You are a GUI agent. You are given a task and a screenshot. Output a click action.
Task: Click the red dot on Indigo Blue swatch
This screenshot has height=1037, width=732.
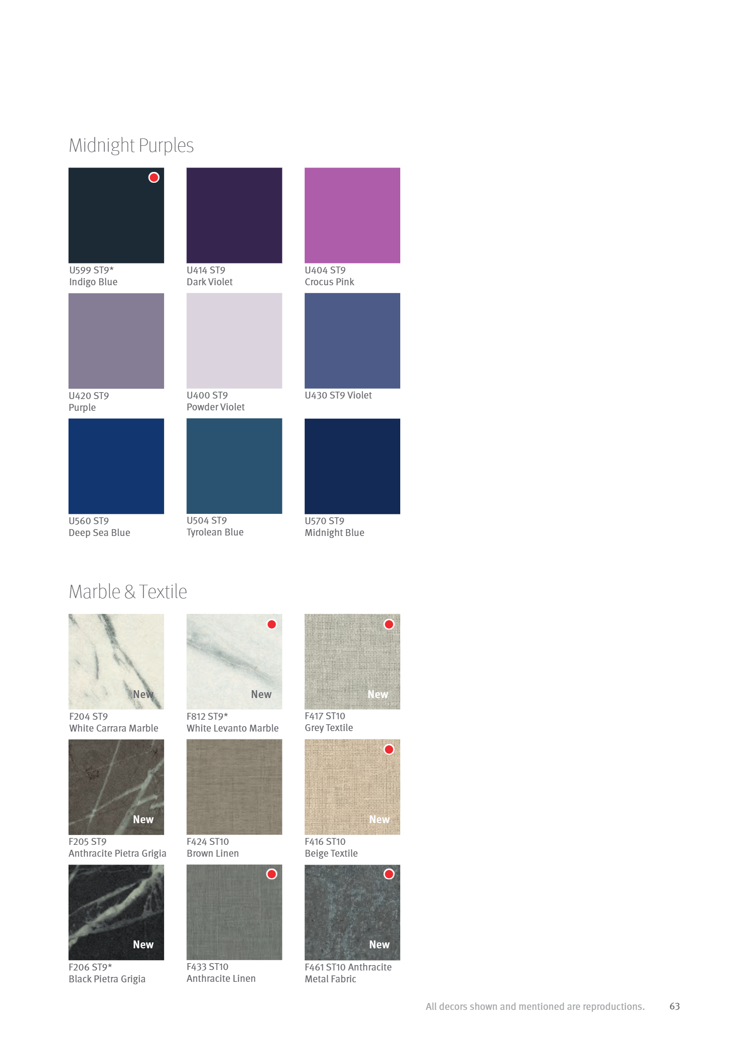click(x=154, y=177)
